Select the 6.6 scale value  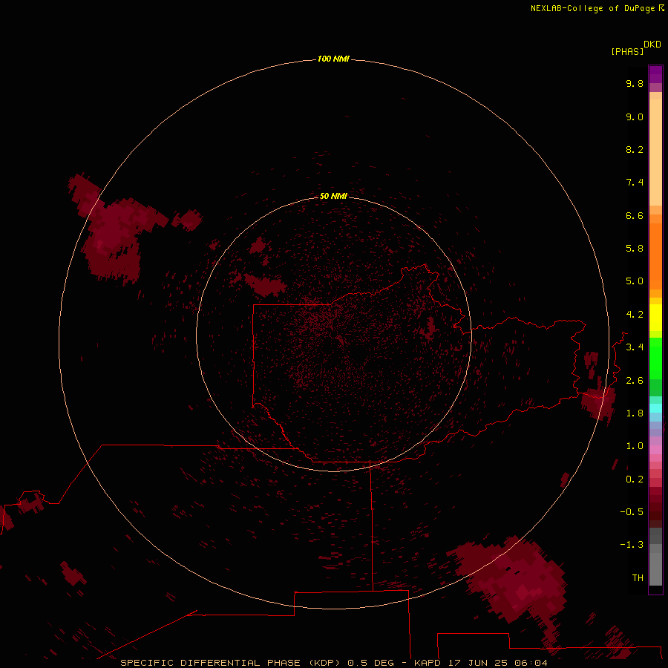[635, 215]
